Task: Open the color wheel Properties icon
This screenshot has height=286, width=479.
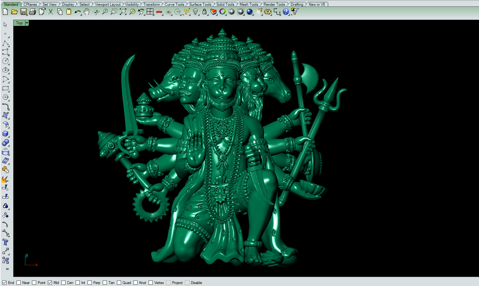Action: [223, 12]
